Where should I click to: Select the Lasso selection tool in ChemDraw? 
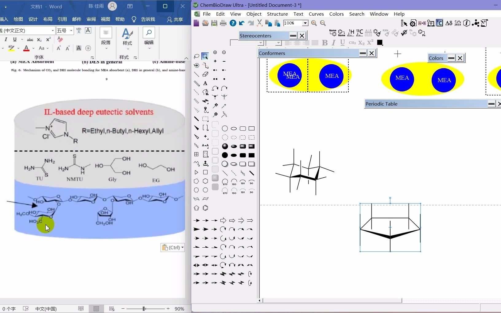pos(197,56)
